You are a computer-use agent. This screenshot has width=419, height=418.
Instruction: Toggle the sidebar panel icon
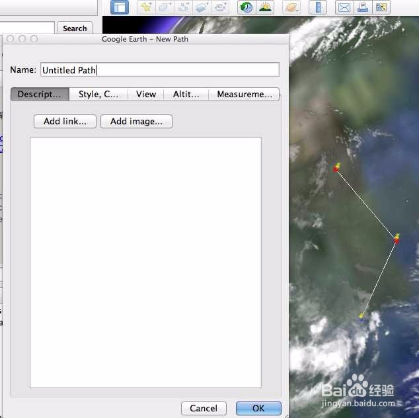[x=120, y=7]
